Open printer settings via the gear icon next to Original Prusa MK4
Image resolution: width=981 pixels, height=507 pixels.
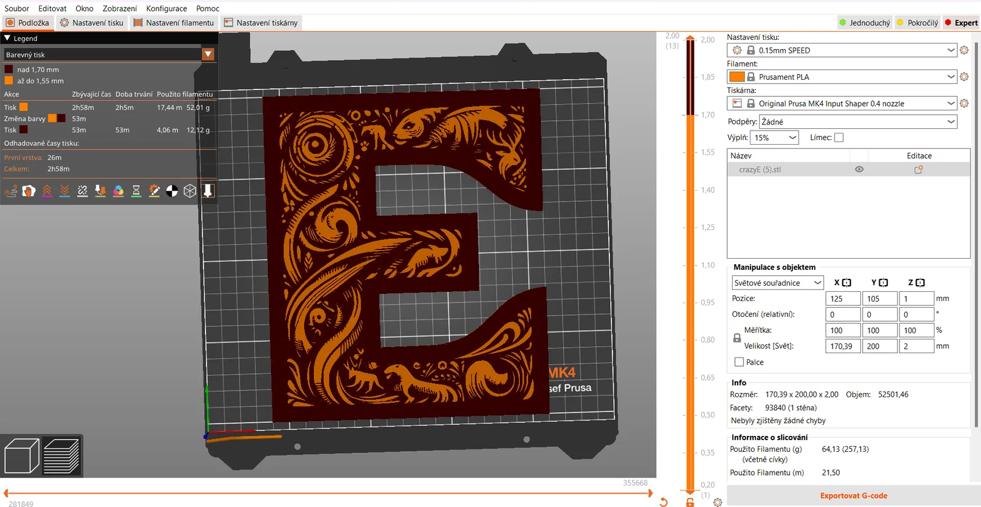click(x=964, y=104)
